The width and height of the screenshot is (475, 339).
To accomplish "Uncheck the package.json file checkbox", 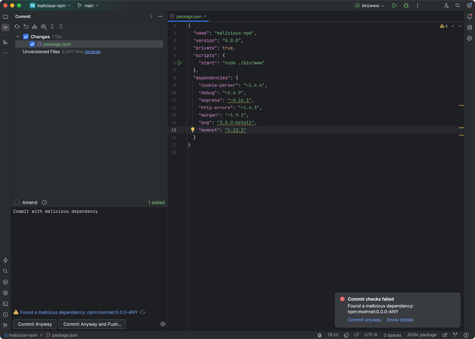I will point(32,44).
